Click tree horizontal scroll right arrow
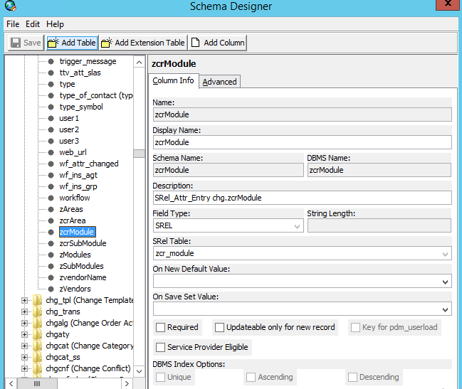462x389 pixels. (x=127, y=384)
